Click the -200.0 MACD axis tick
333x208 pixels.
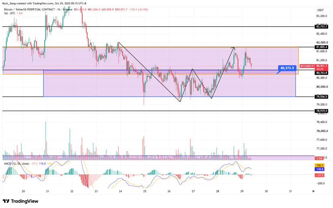[321, 184]
